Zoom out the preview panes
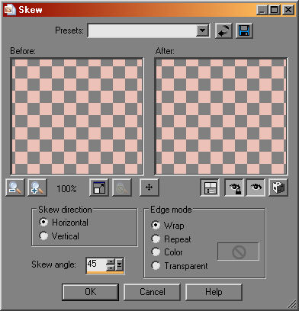 coord(15,188)
